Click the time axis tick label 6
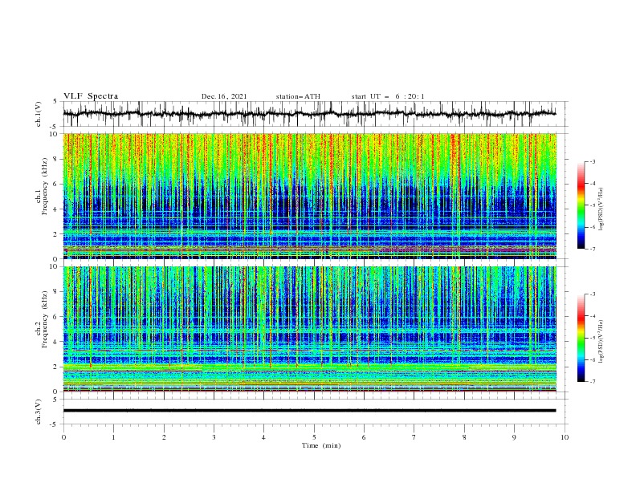Viewport: 636px width, 491px height. pos(365,437)
